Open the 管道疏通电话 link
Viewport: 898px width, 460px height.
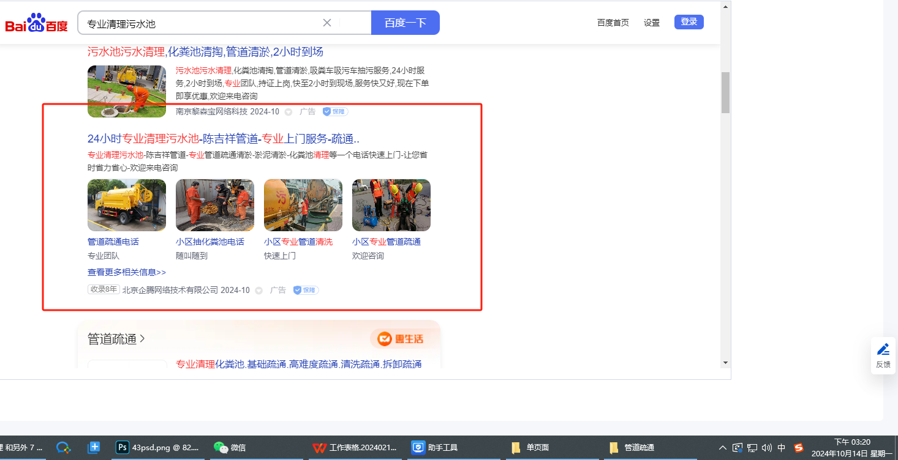tap(113, 242)
